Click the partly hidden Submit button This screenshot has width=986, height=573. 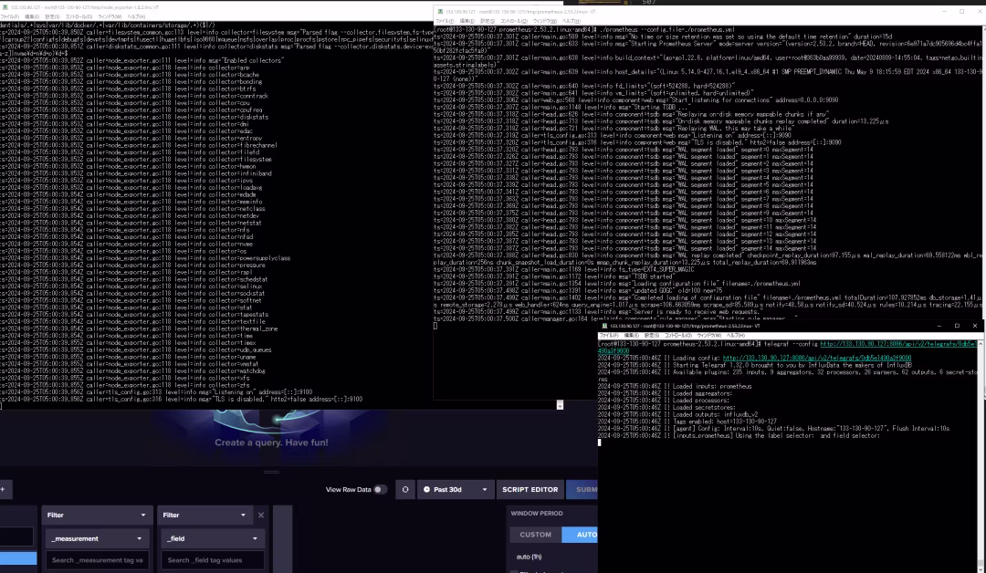click(x=582, y=489)
